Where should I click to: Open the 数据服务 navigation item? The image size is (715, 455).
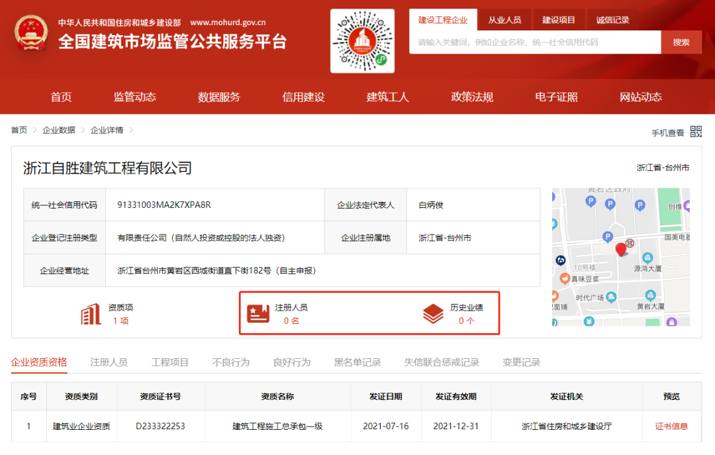tap(219, 97)
